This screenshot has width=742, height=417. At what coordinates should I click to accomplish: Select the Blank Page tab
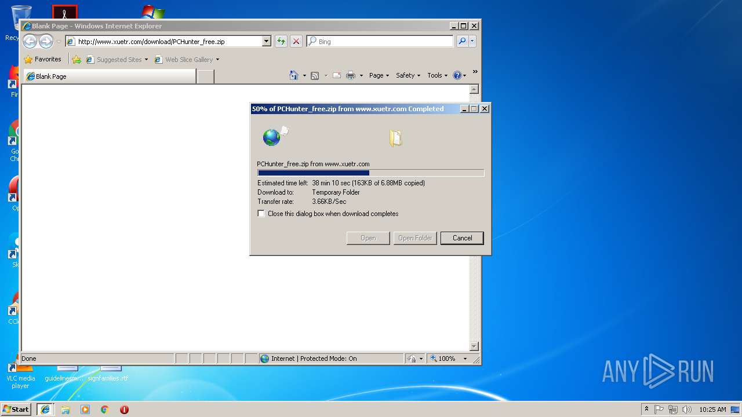point(109,76)
